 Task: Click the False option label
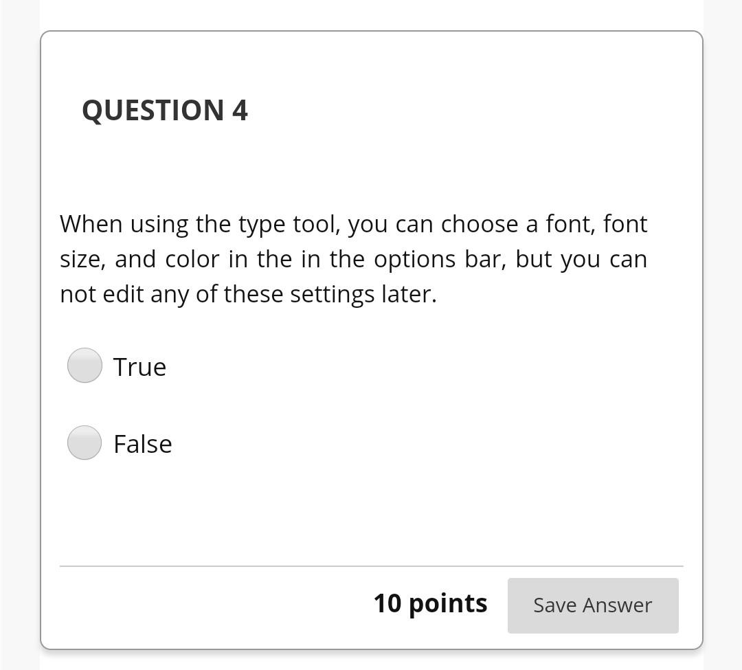[x=143, y=443]
